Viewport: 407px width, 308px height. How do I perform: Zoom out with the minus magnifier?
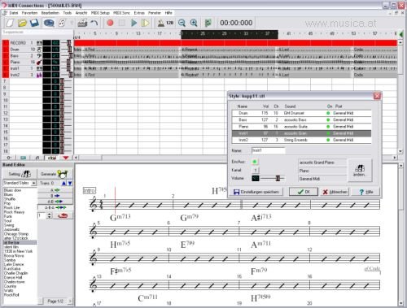click(x=182, y=23)
